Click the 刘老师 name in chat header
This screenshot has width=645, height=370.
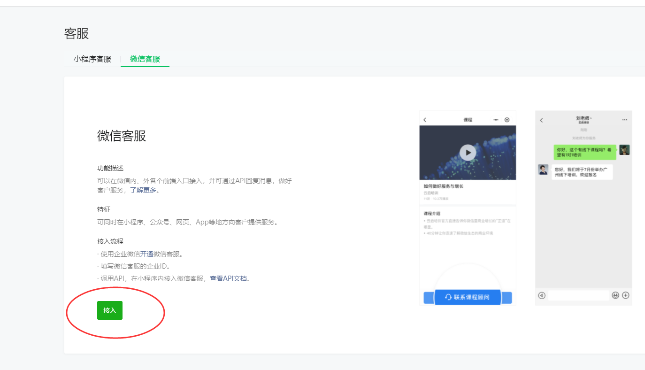pyautogui.click(x=584, y=118)
